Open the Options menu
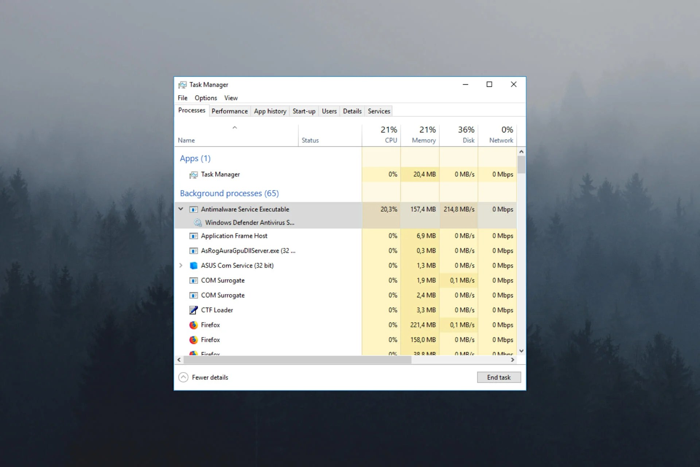 pos(205,98)
